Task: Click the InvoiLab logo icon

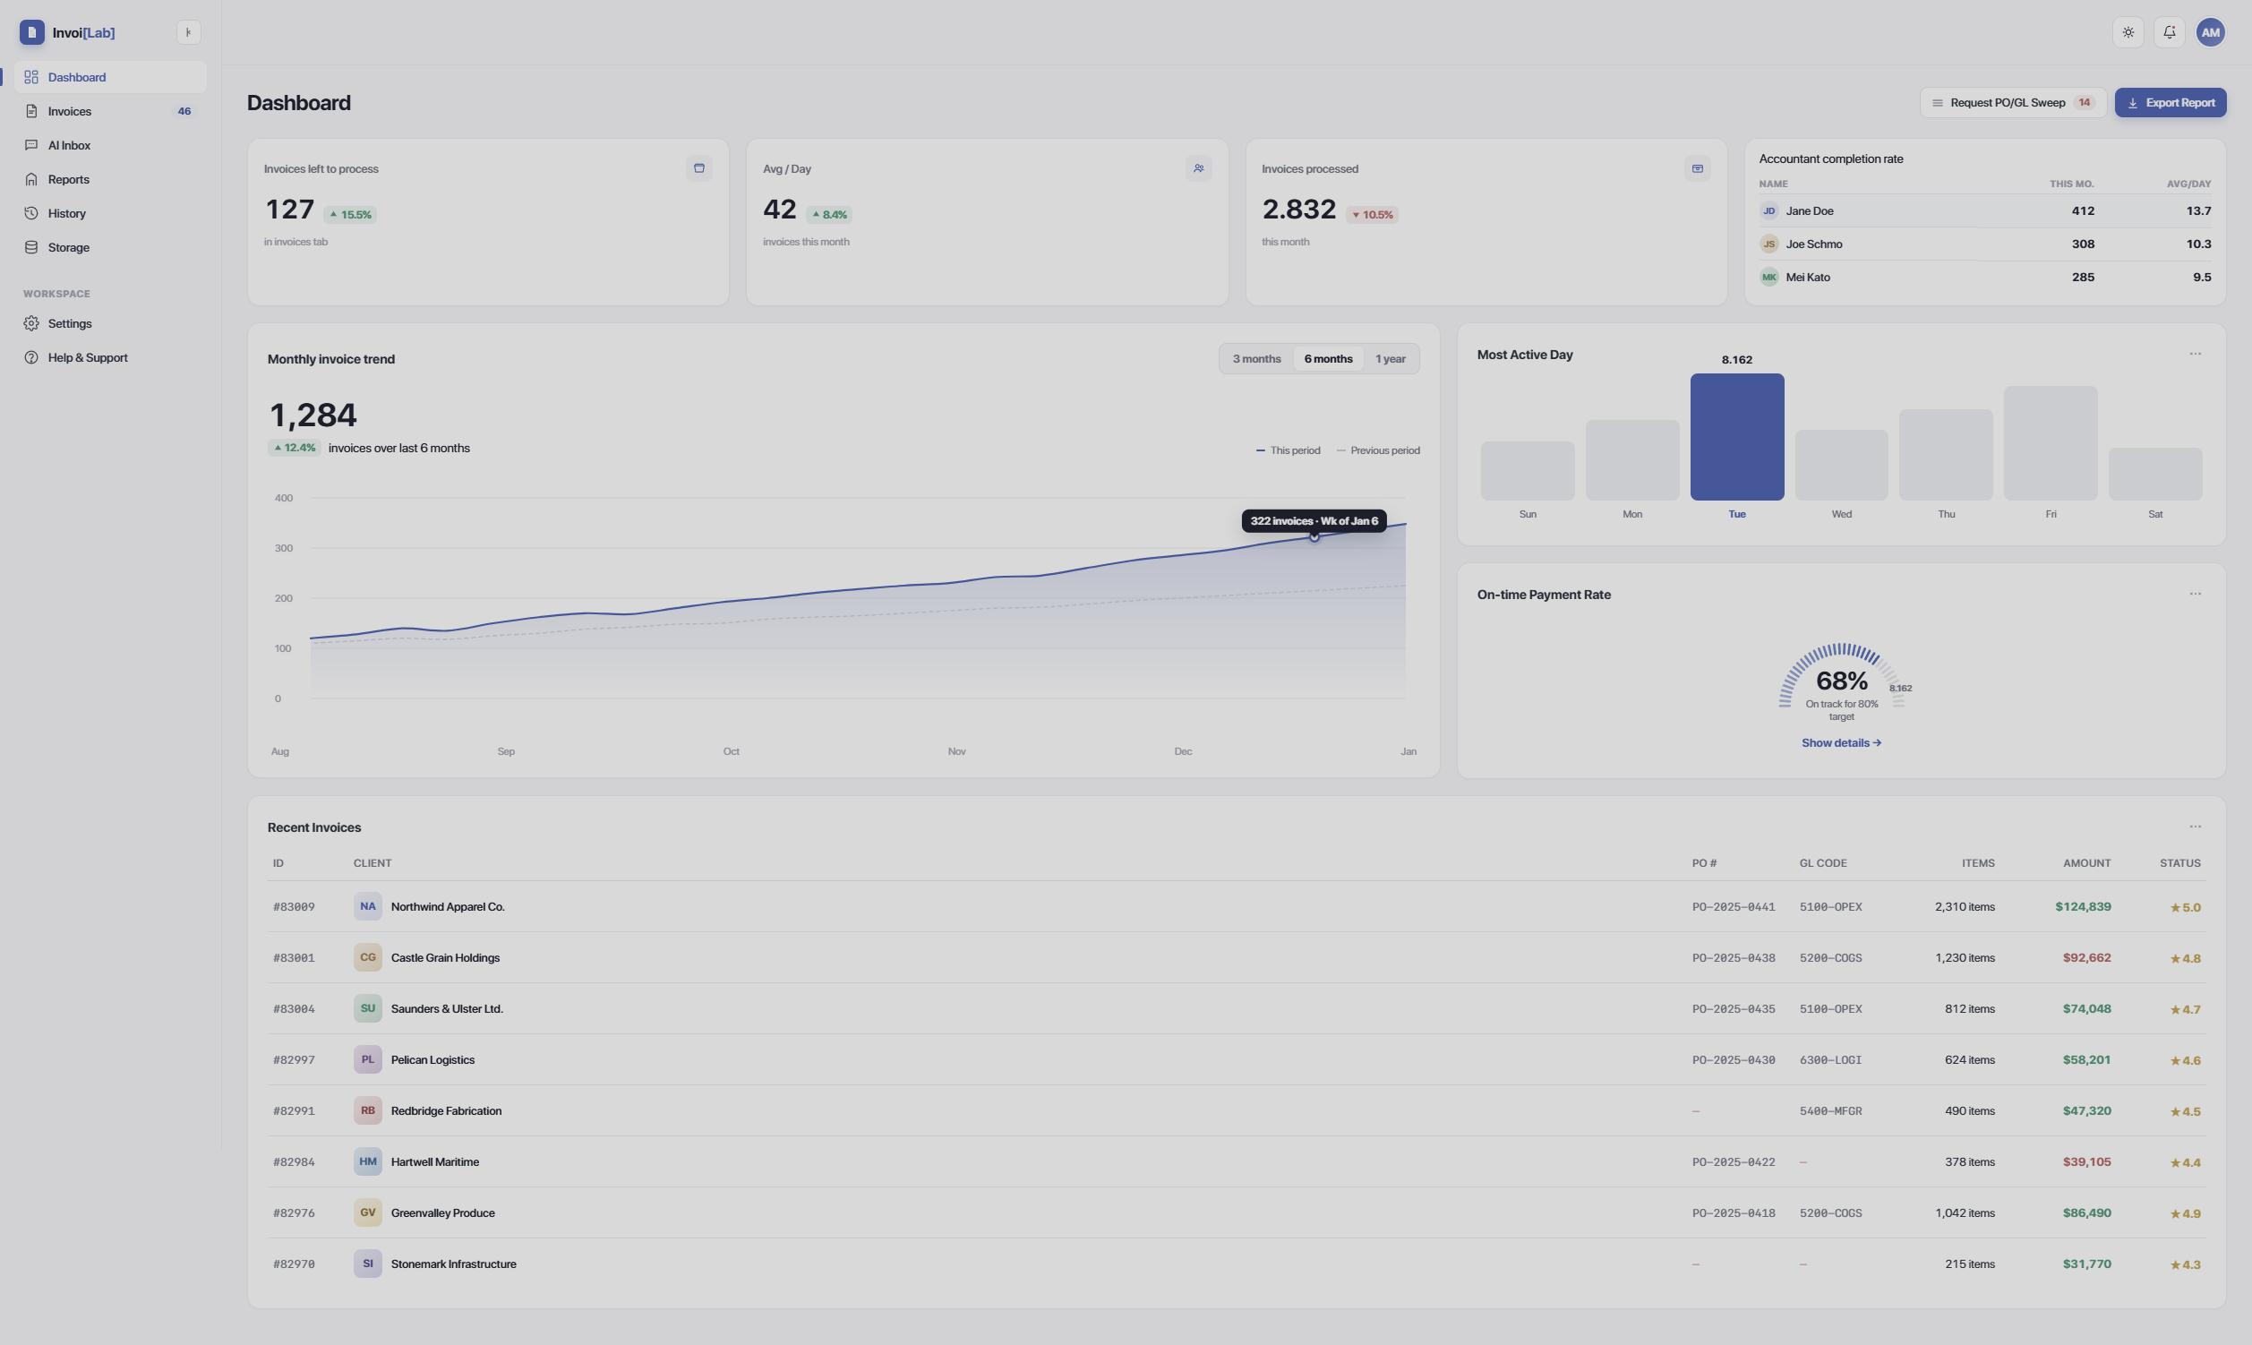Action: tap(31, 32)
